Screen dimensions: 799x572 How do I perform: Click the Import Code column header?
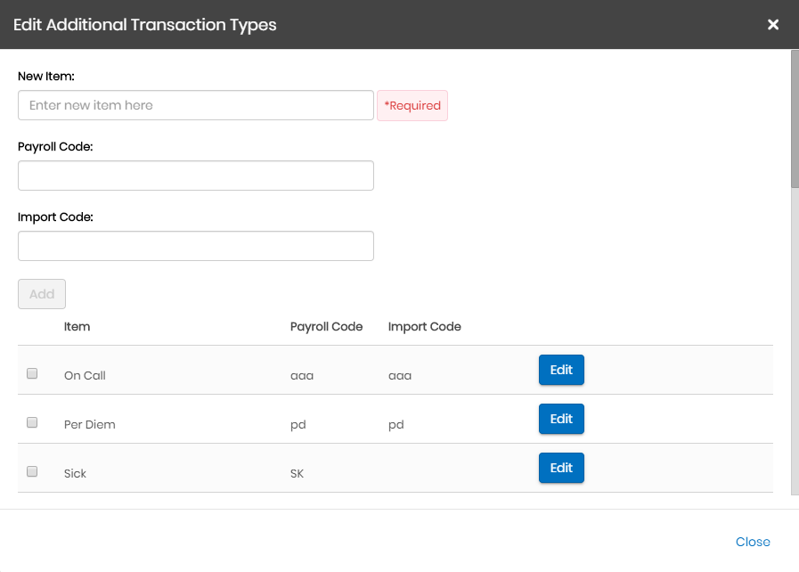click(x=424, y=327)
